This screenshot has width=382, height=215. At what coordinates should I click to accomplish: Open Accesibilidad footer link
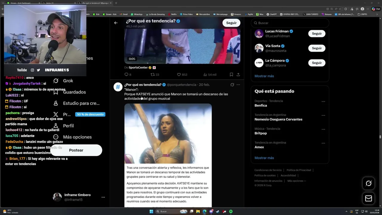288,176
